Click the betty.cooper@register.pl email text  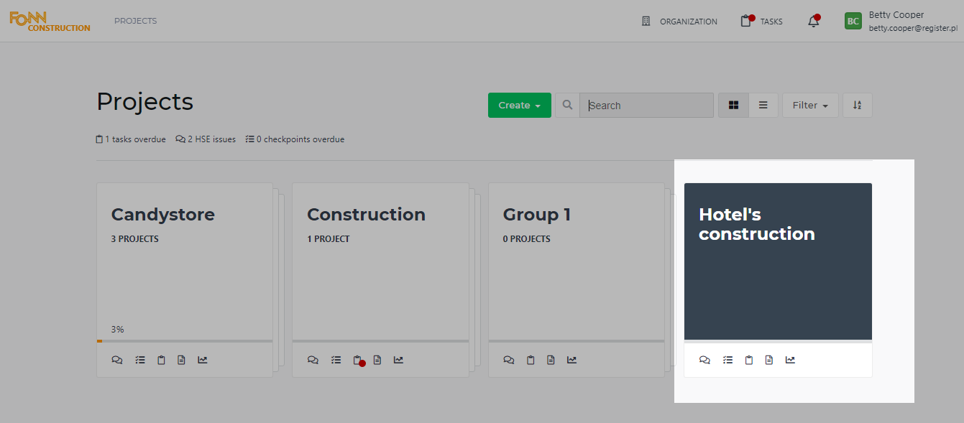914,28
